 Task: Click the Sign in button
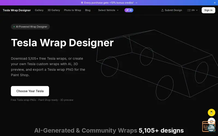coord(208,10)
